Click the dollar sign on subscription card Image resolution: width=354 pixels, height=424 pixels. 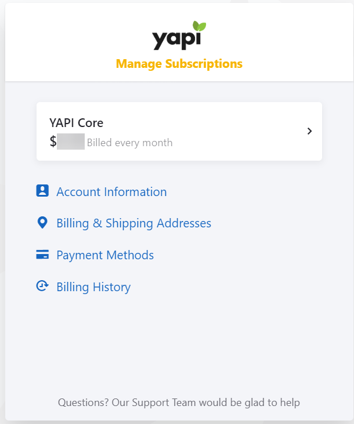coord(53,142)
